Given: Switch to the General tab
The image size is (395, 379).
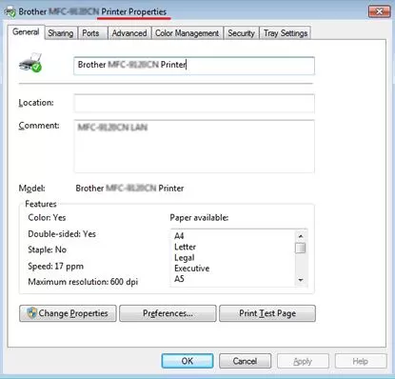Looking at the screenshot, I should click(x=26, y=32).
